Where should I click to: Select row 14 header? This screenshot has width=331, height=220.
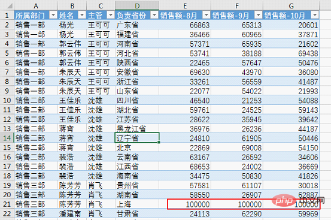(7, 138)
